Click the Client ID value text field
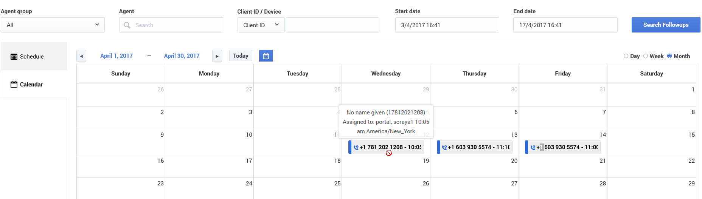Screen dimensions: 702x199 (x=332, y=25)
